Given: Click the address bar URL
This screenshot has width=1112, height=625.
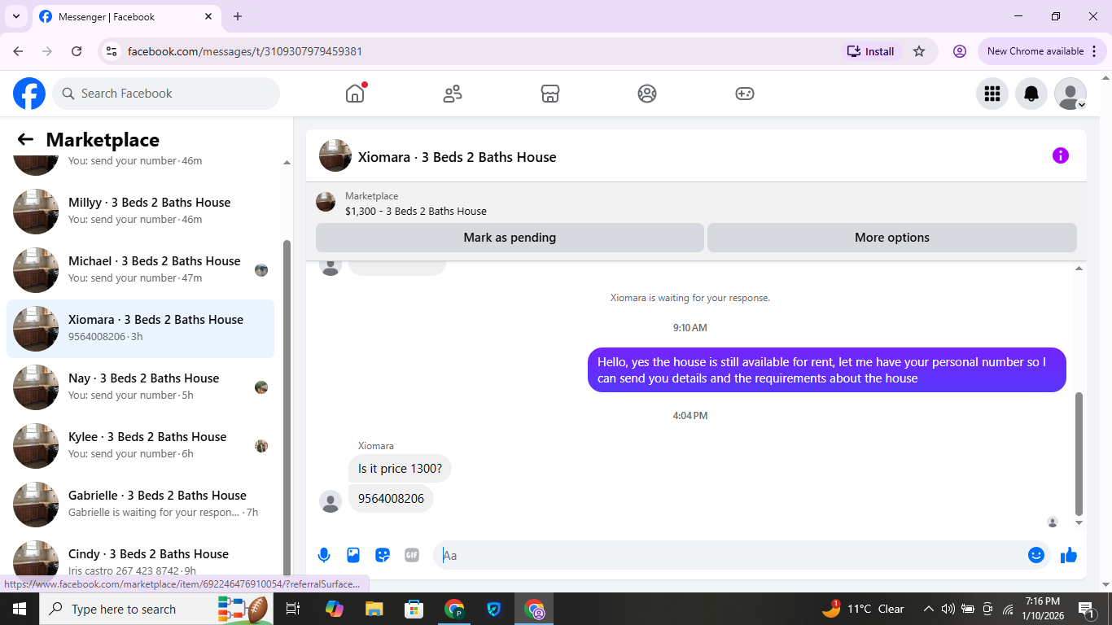Looking at the screenshot, I should (245, 51).
